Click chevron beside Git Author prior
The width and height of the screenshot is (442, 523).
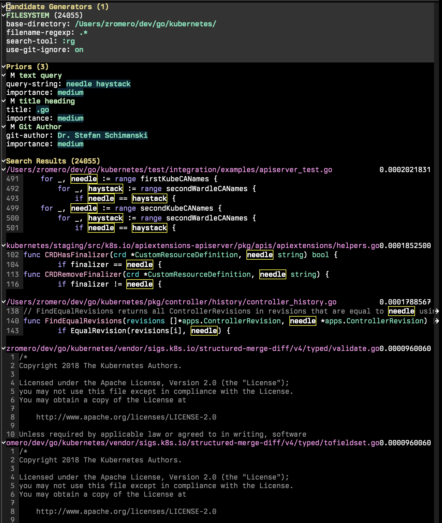pyautogui.click(x=3, y=126)
